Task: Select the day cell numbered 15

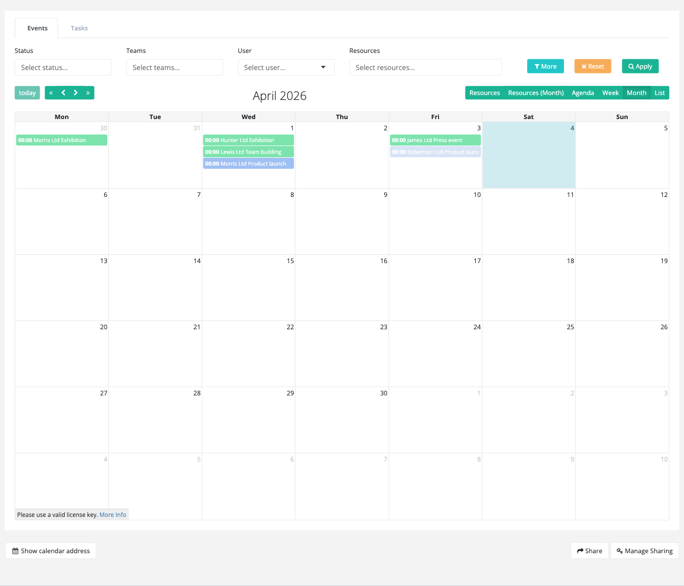Action: tap(248, 288)
